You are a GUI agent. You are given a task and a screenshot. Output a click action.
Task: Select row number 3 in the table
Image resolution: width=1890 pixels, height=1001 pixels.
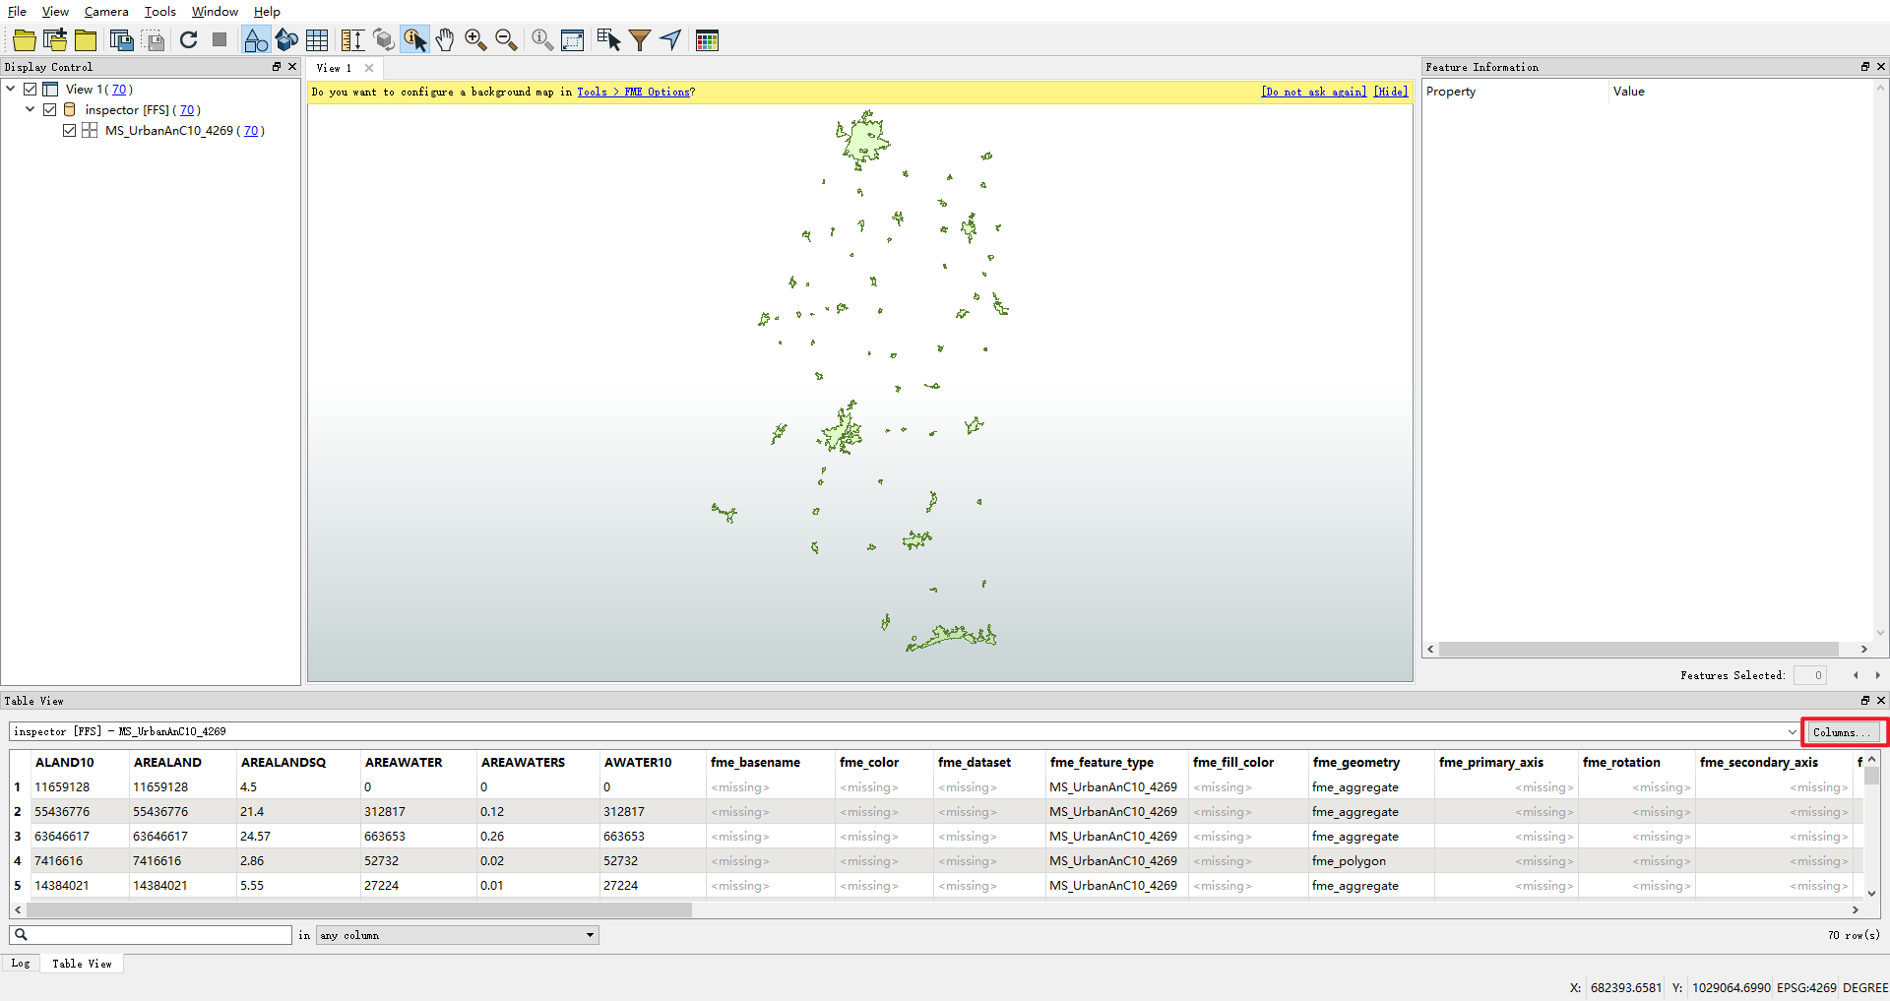click(x=18, y=837)
